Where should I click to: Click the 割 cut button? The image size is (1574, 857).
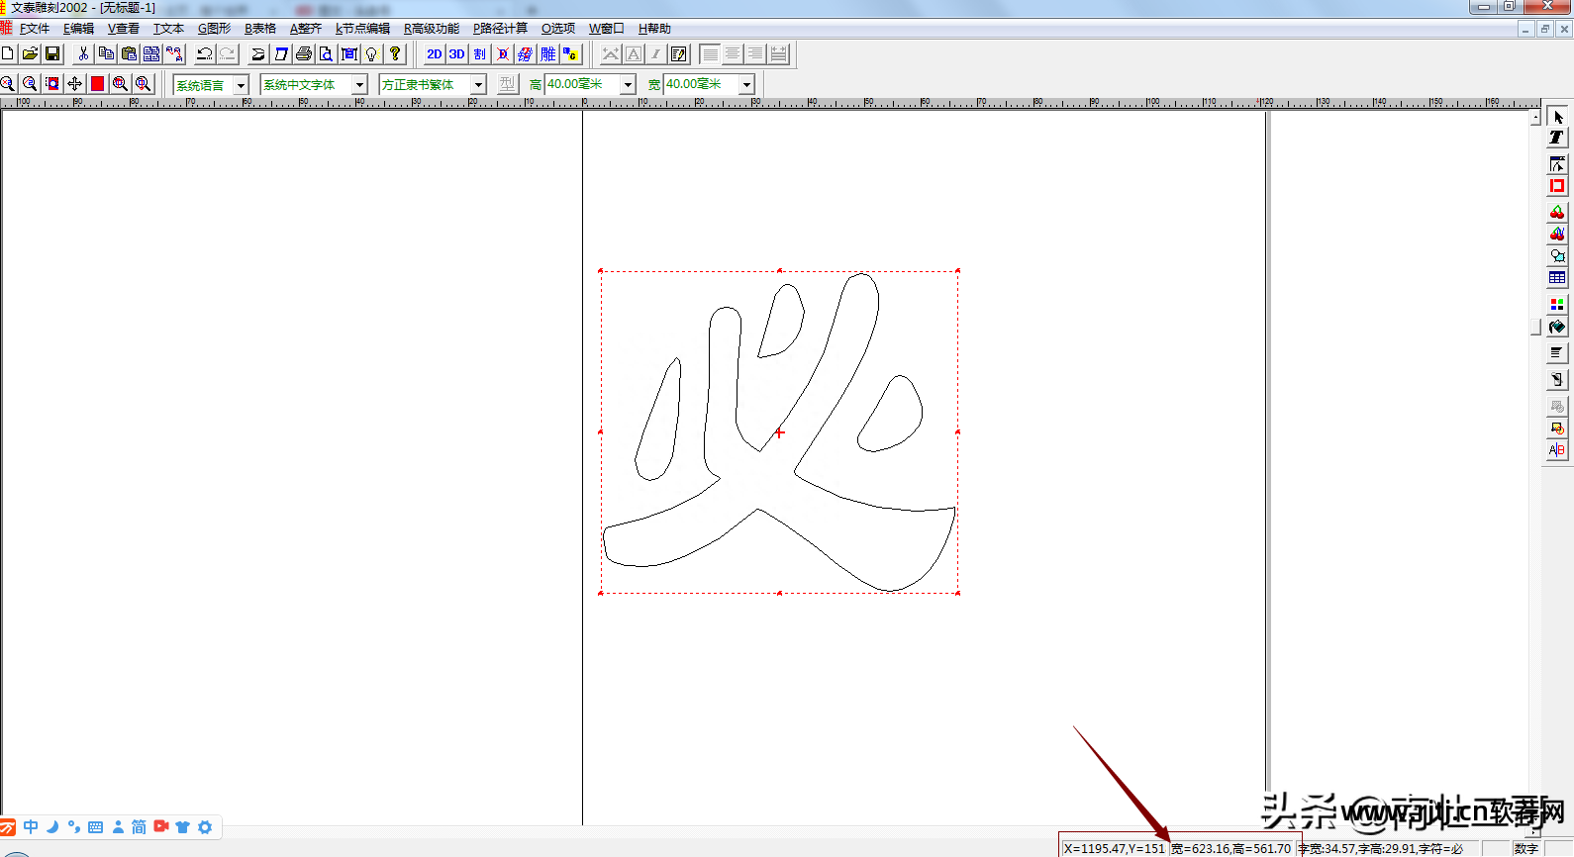click(x=480, y=54)
